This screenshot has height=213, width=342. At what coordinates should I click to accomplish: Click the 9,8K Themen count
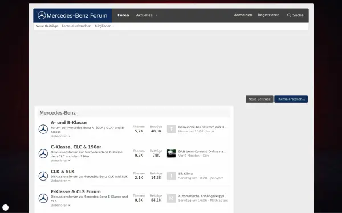[x=139, y=200]
